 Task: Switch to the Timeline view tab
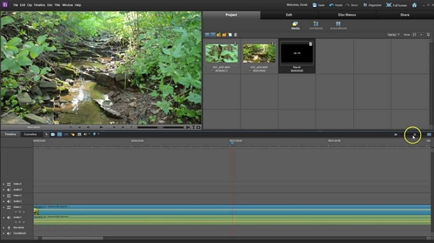pos(10,135)
